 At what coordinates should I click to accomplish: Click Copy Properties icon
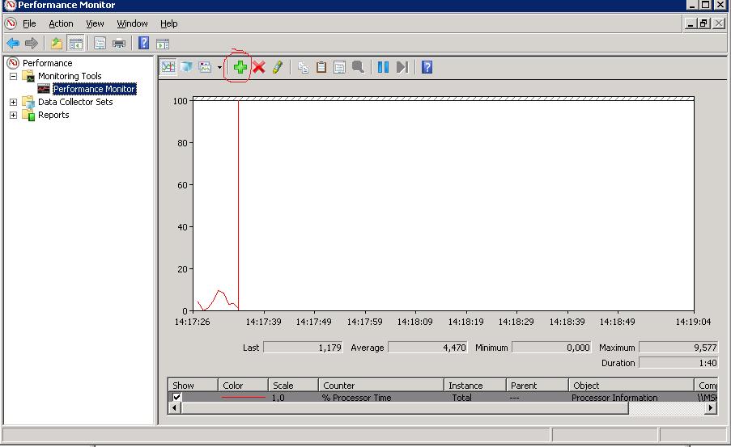coord(303,68)
